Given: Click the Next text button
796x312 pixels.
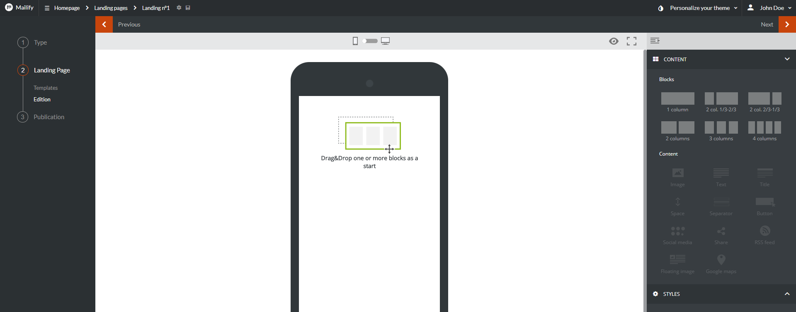Looking at the screenshot, I should [767, 24].
